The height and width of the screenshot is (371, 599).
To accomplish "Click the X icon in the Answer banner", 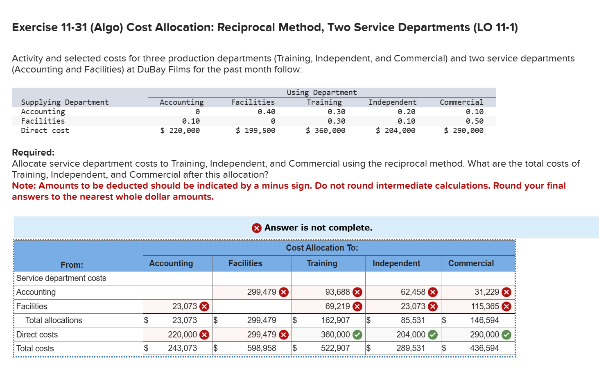I will click(257, 228).
